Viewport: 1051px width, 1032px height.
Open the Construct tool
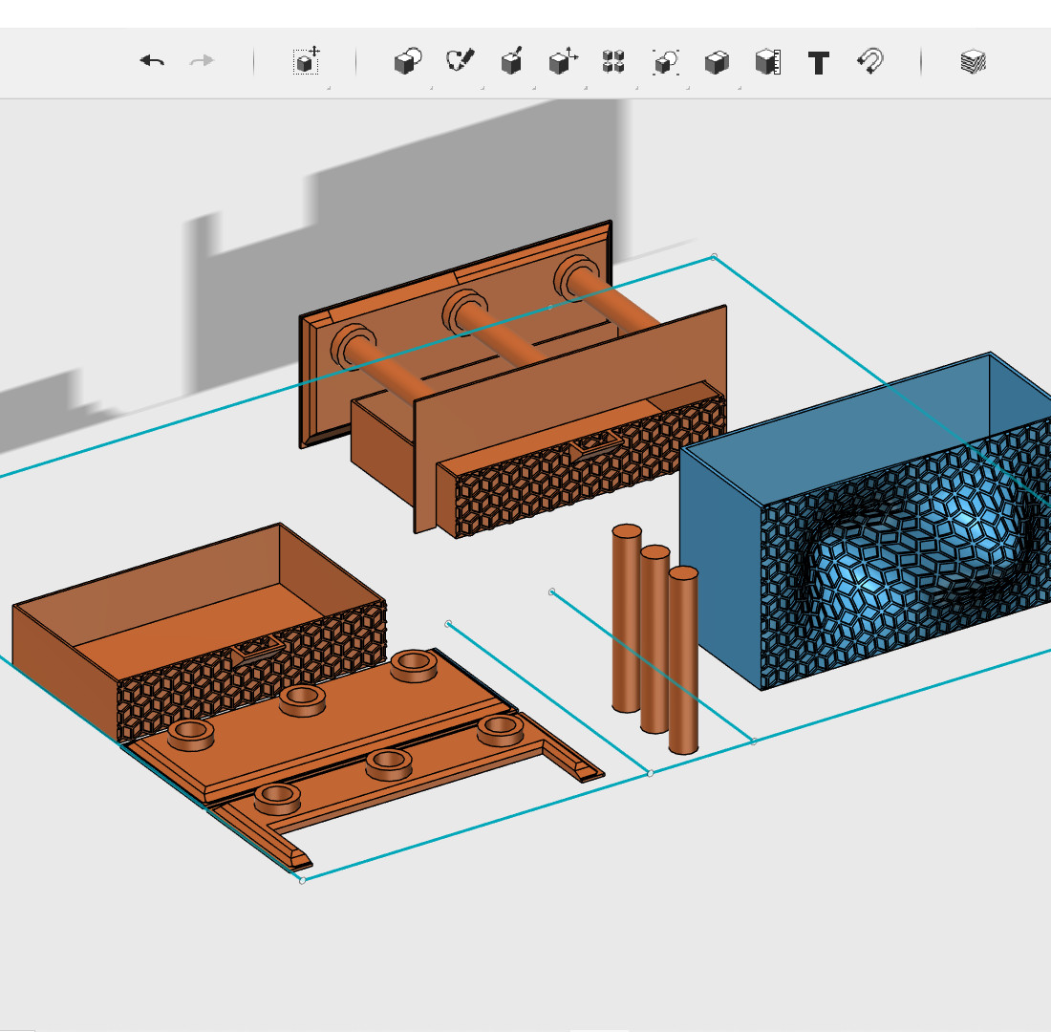click(511, 61)
